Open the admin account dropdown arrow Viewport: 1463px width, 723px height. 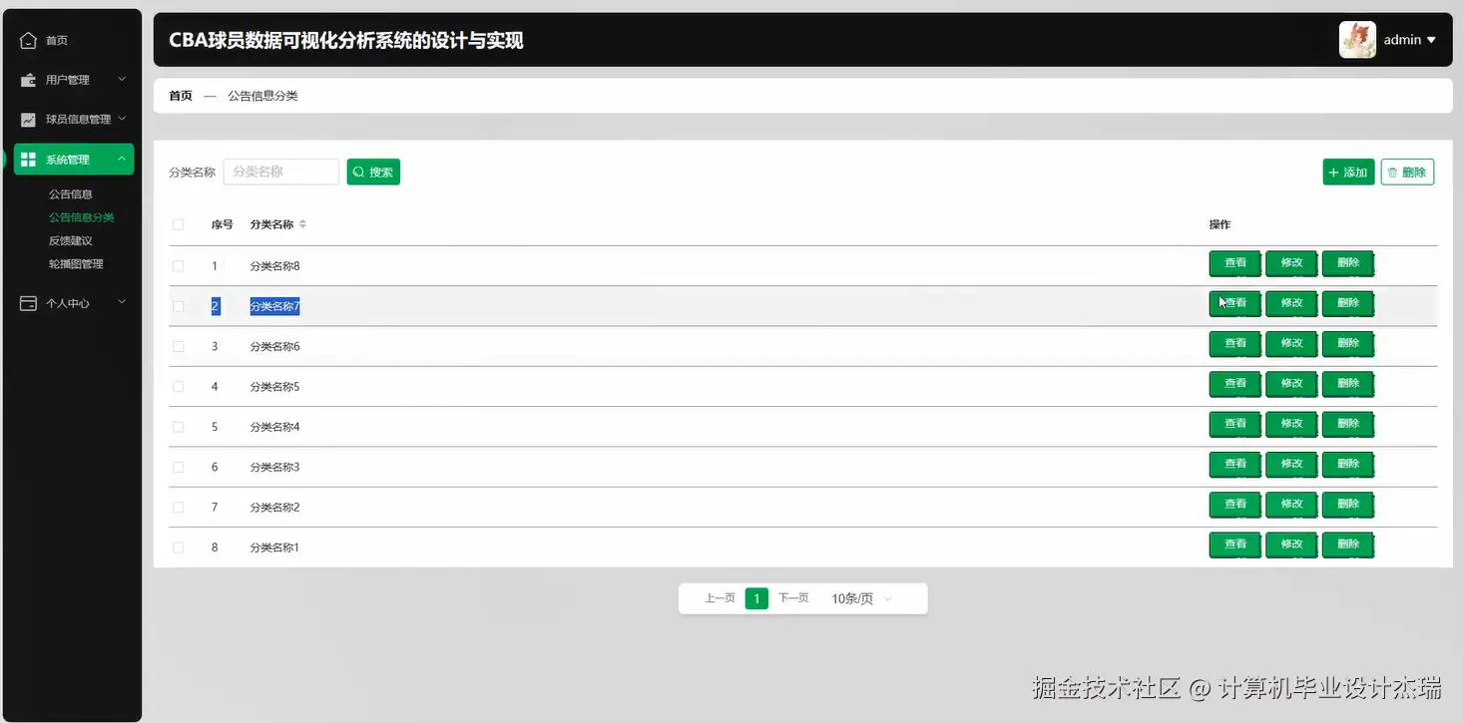tap(1431, 40)
